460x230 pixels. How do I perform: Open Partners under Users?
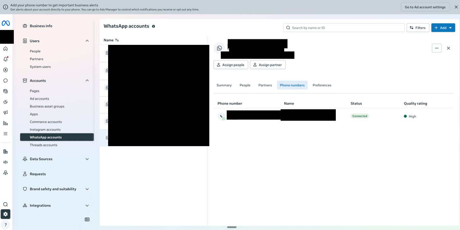coord(36,59)
